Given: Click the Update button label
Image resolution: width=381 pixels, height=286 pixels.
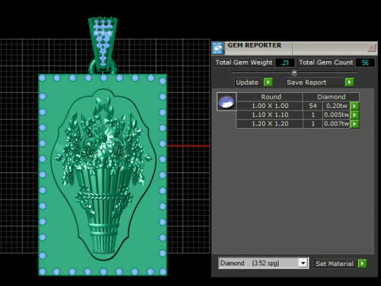Looking at the screenshot, I should [x=247, y=83].
